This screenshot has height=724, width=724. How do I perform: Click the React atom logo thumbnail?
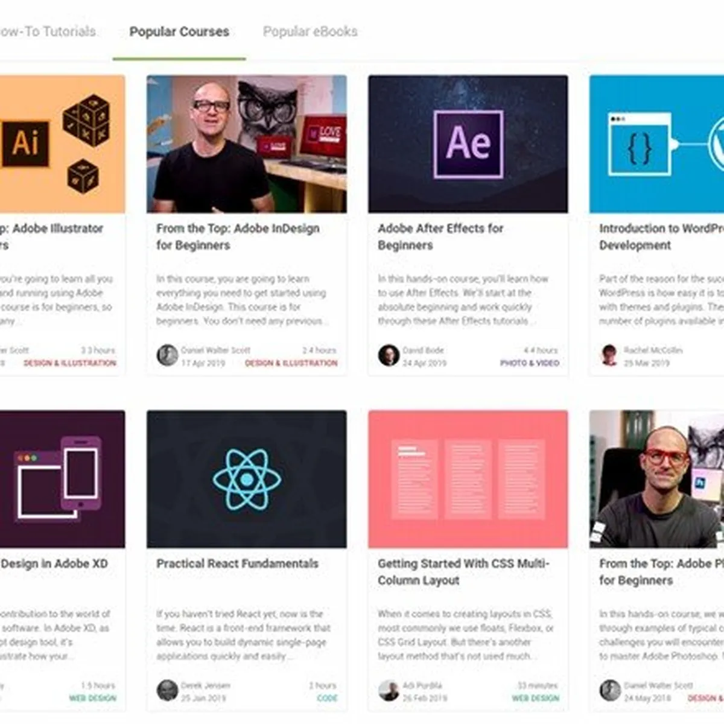[247, 479]
